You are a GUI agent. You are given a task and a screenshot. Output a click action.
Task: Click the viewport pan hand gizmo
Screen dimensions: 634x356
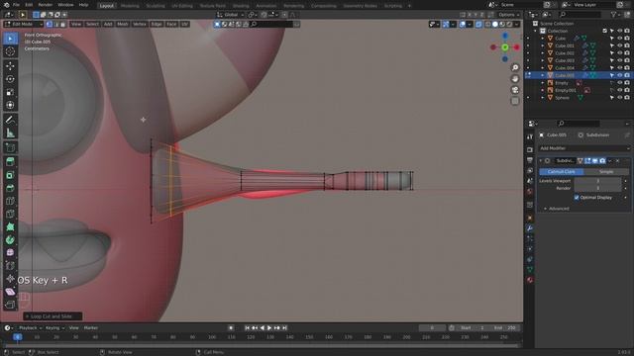tap(515, 79)
